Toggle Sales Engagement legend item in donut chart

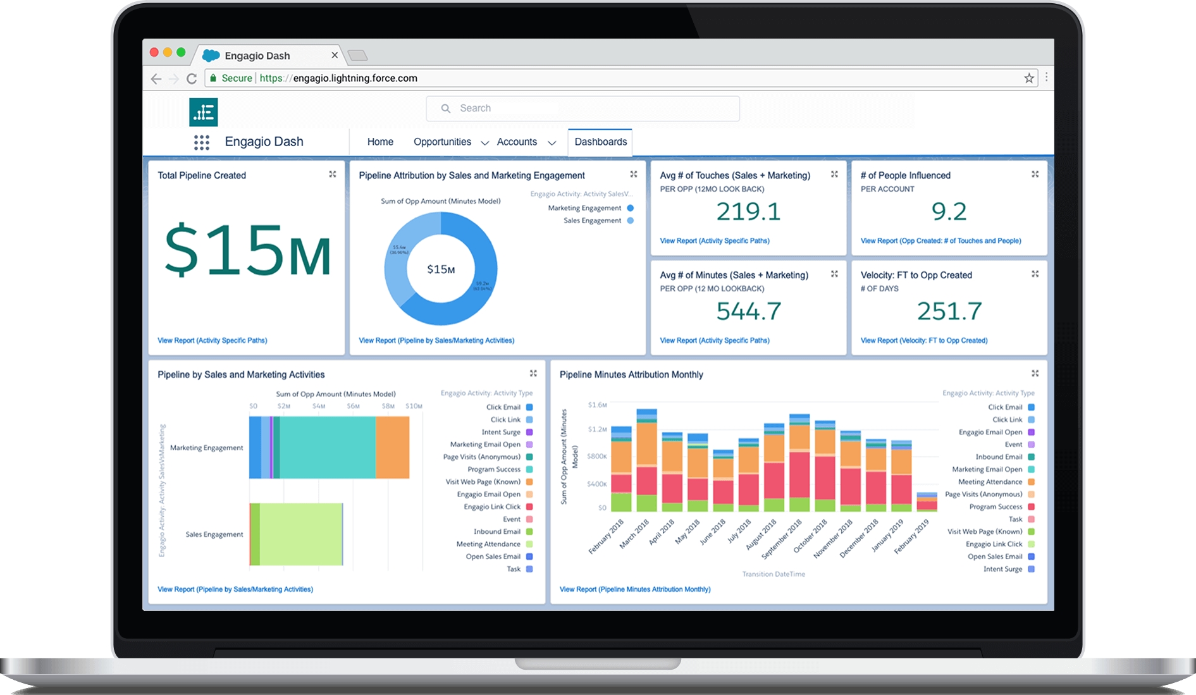593,221
